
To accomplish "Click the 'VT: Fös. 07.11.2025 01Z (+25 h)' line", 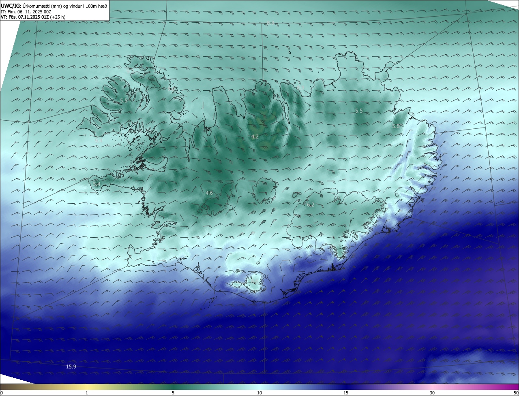I will coord(33,17).
